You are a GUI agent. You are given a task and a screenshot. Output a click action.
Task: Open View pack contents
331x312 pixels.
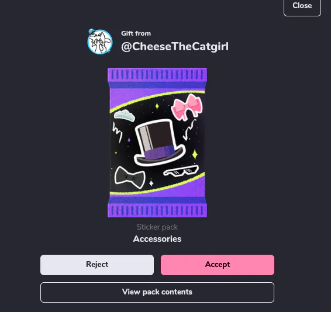pos(157,292)
